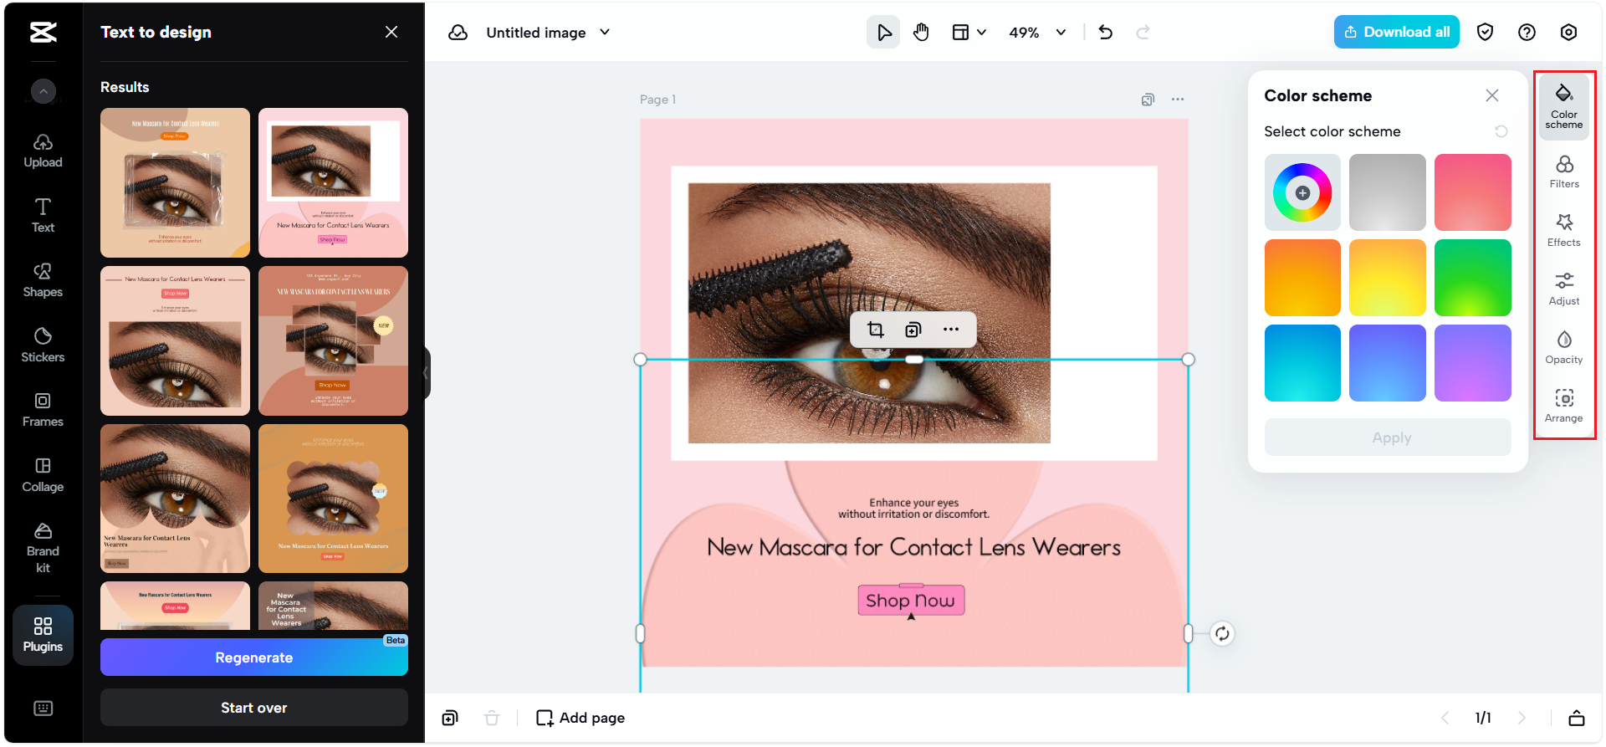Click the CapCut logo icon
Screen dimensions: 1606x747
pos(43,33)
